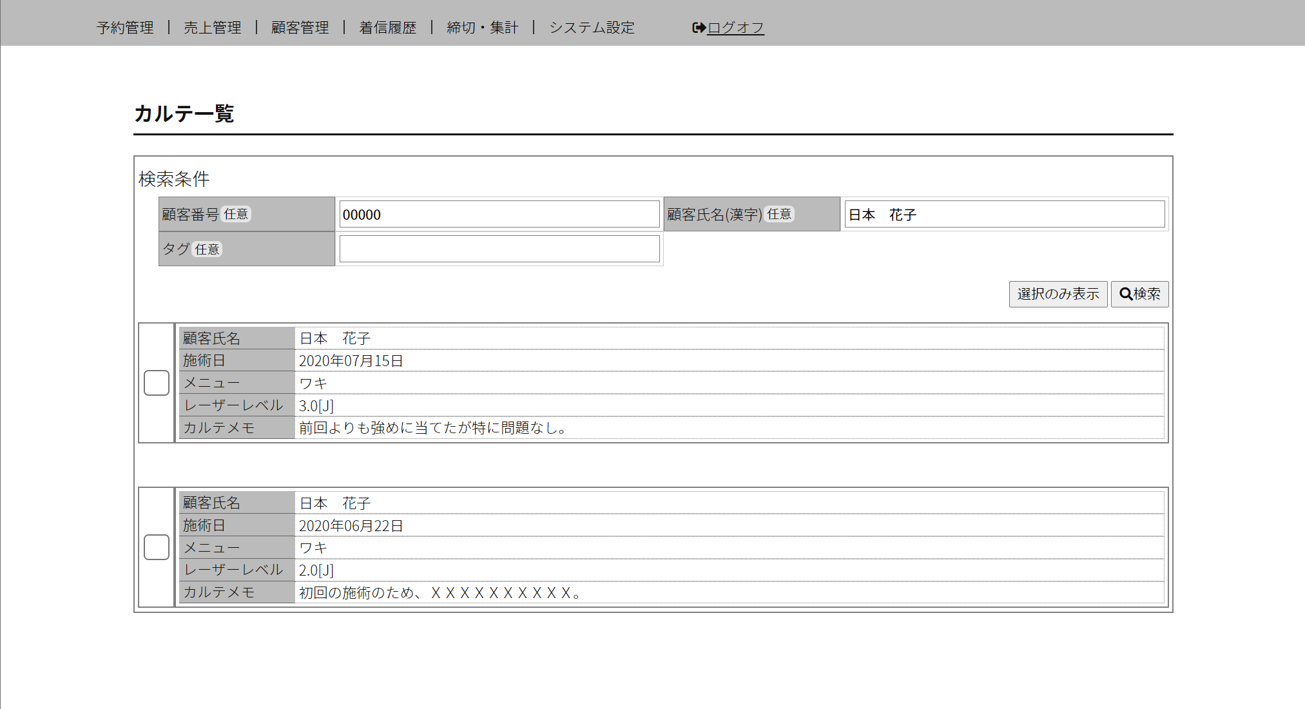Check the record dated 2020年07月15日
Viewport: 1305px width, 709px height.
coord(157,383)
